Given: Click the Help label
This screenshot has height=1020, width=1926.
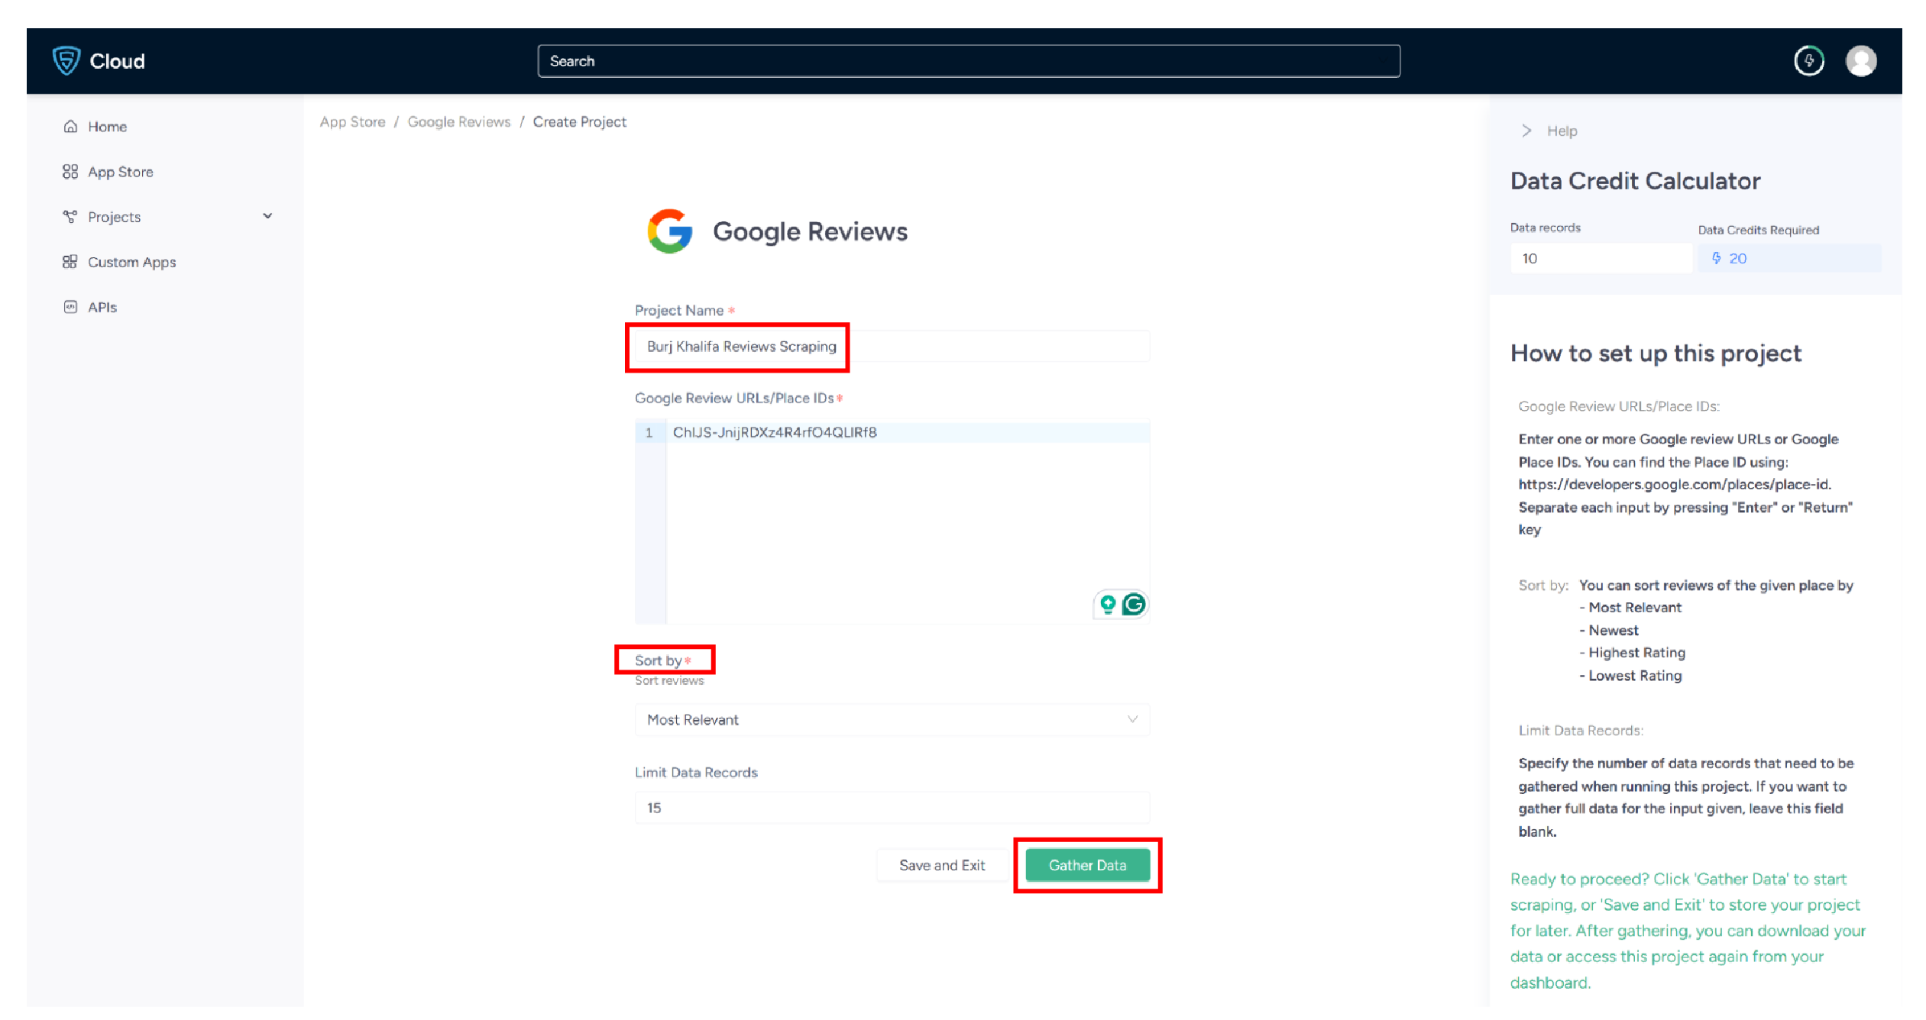Looking at the screenshot, I should coord(1562,131).
